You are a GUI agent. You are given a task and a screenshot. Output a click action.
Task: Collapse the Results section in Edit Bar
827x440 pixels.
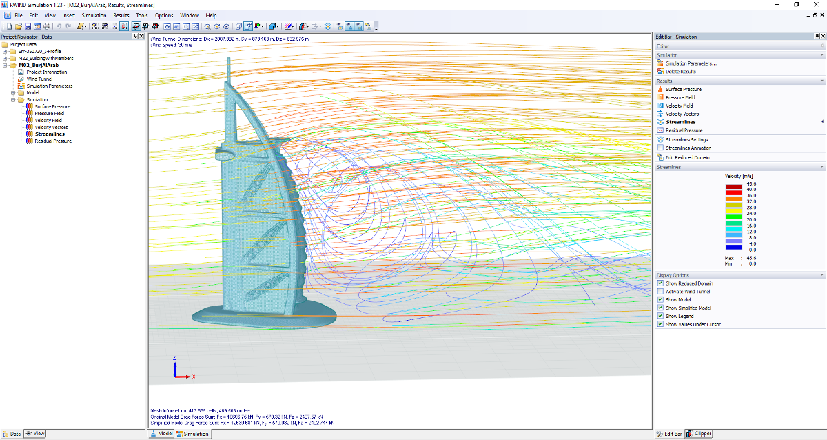pos(821,81)
